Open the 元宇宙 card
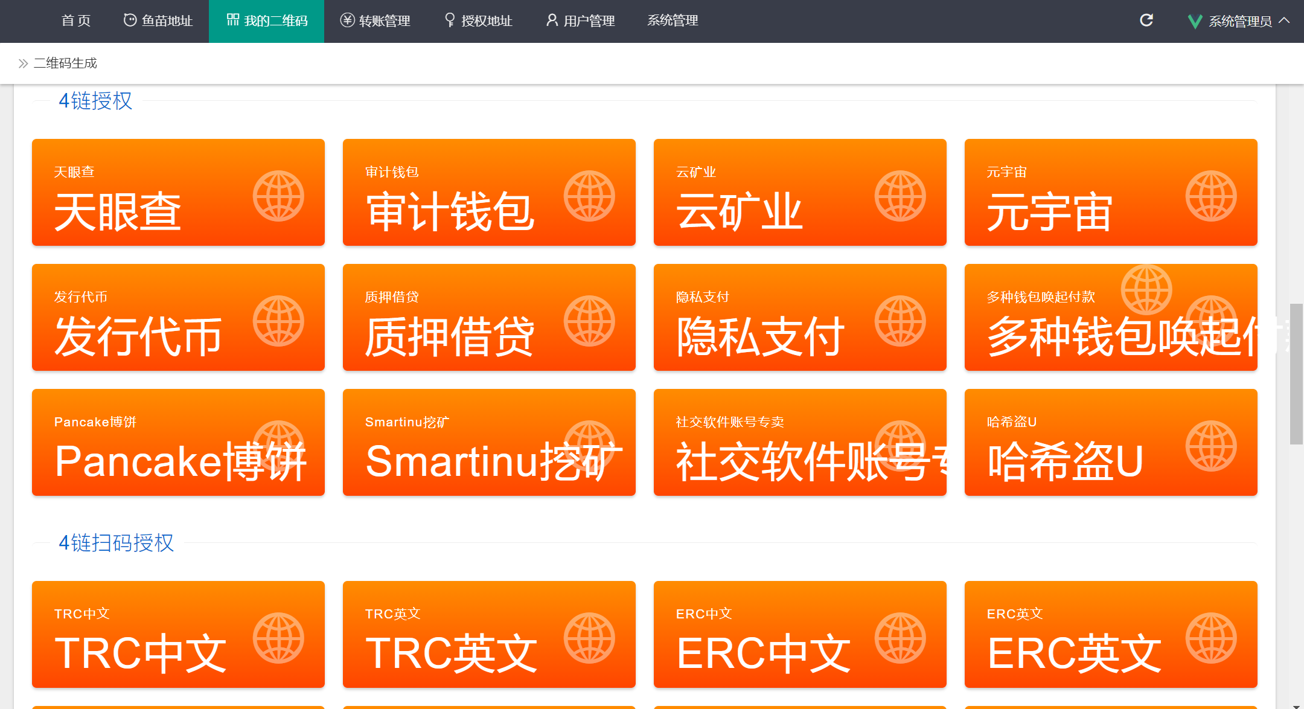This screenshot has width=1304, height=709. pos(1111,192)
